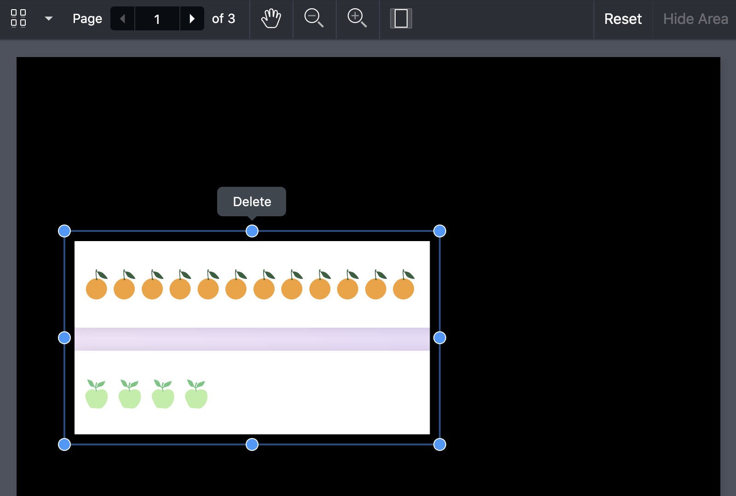The height and width of the screenshot is (496, 736).
Task: Open the page thumbnails grid view
Action: tap(18, 18)
